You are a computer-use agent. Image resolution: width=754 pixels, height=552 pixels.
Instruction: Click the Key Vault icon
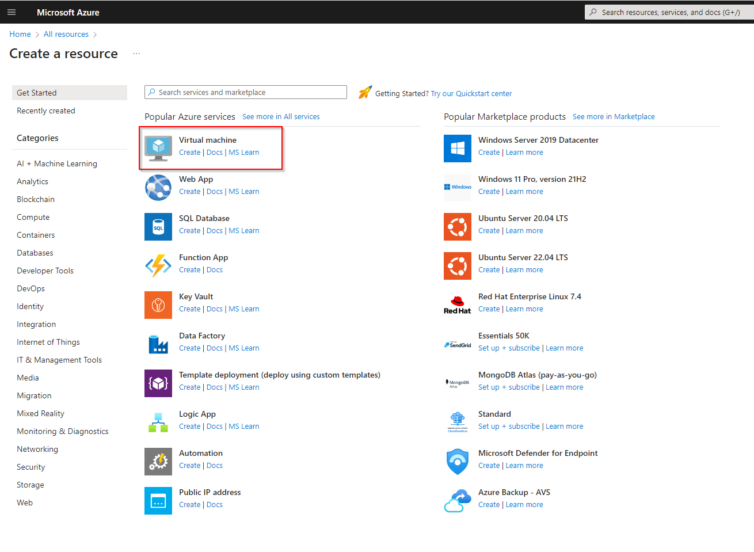coord(158,304)
